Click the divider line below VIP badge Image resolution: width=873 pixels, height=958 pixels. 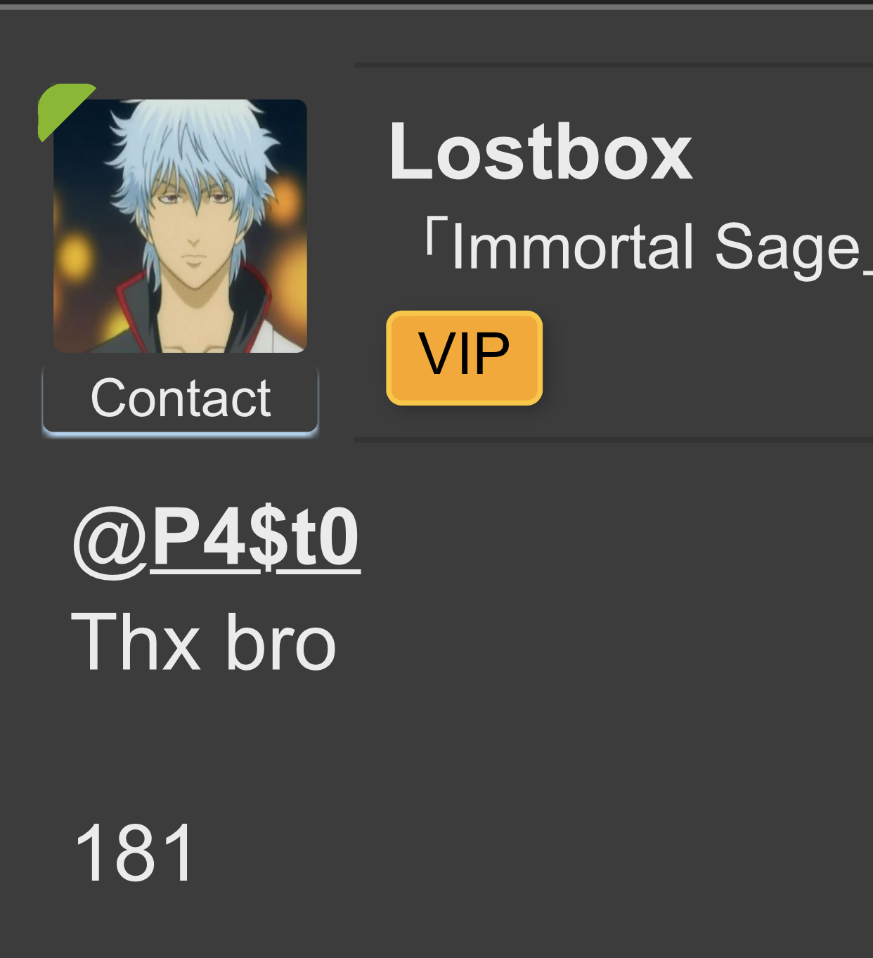tap(614, 440)
